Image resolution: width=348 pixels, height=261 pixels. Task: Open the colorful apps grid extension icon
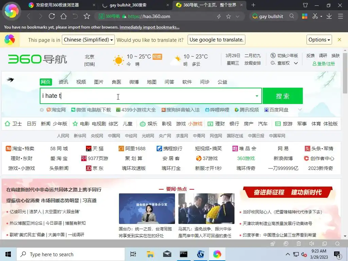pyautogui.click(x=304, y=16)
